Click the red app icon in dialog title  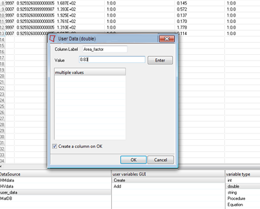52,38
